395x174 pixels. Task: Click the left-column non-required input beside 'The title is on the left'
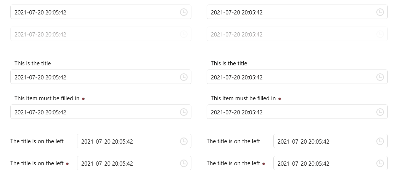[x=134, y=141]
